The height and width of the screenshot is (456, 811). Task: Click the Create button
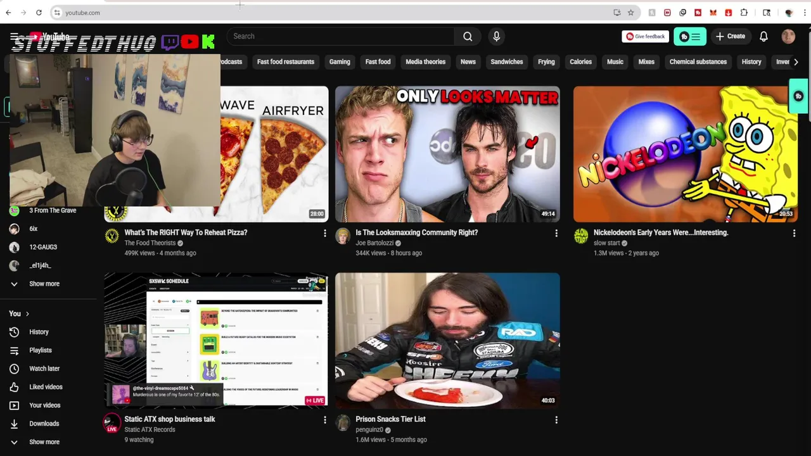(731, 36)
